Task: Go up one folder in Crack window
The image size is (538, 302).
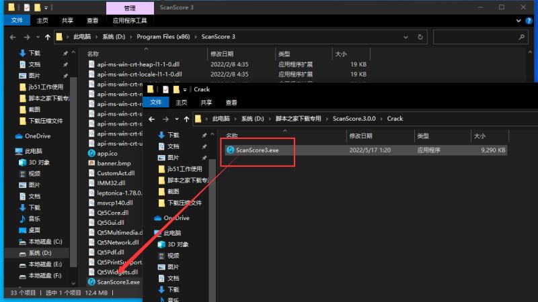Action: [186, 119]
